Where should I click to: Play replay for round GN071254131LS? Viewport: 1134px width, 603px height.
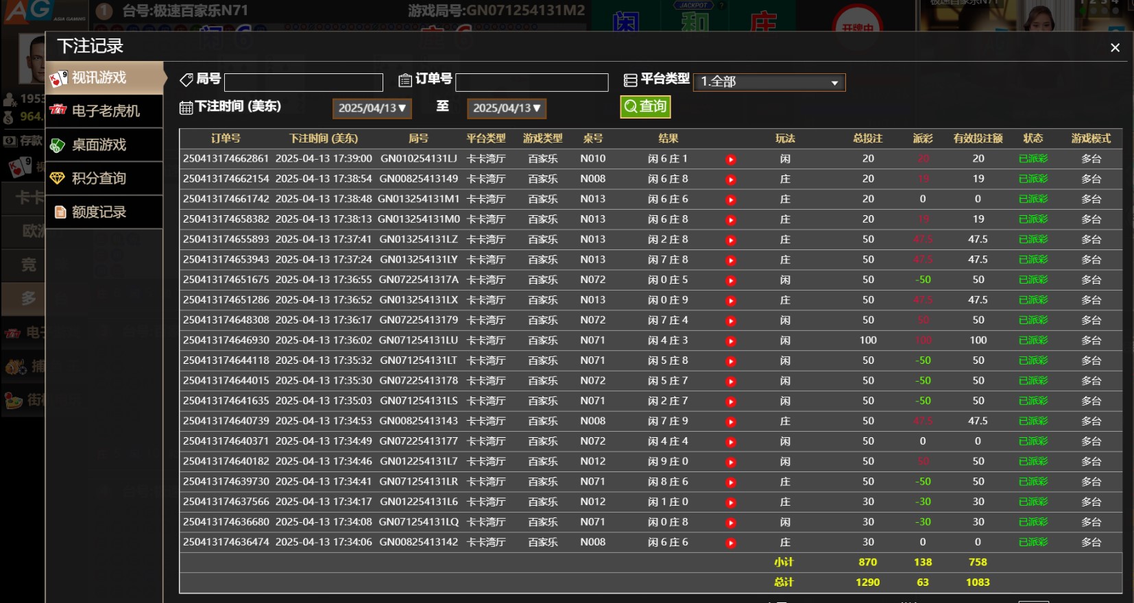[731, 402]
